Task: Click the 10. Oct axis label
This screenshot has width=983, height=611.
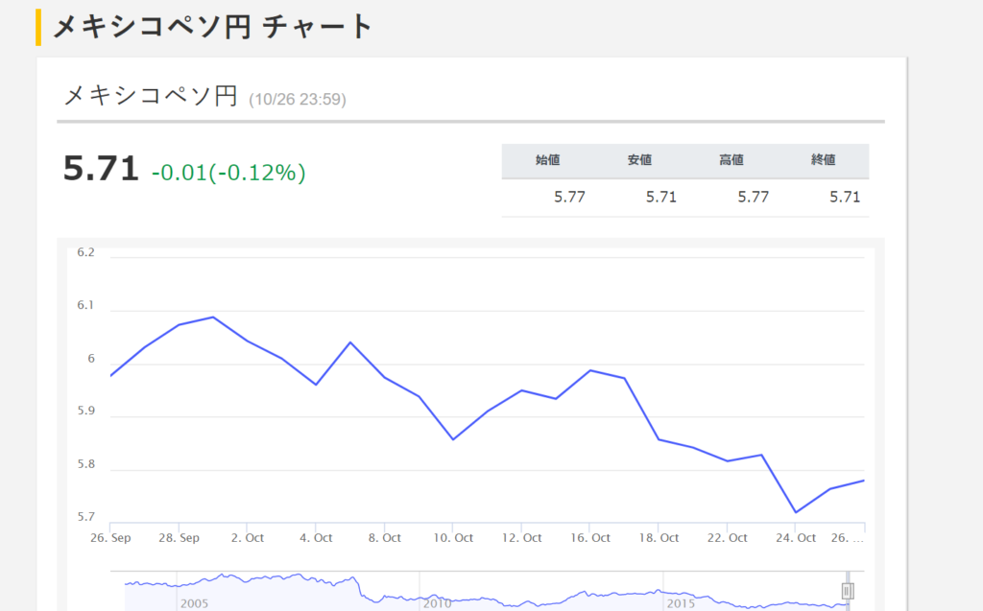Action: pos(453,538)
